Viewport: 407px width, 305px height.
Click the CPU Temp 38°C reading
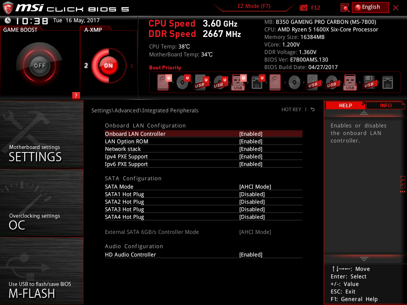tap(169, 47)
